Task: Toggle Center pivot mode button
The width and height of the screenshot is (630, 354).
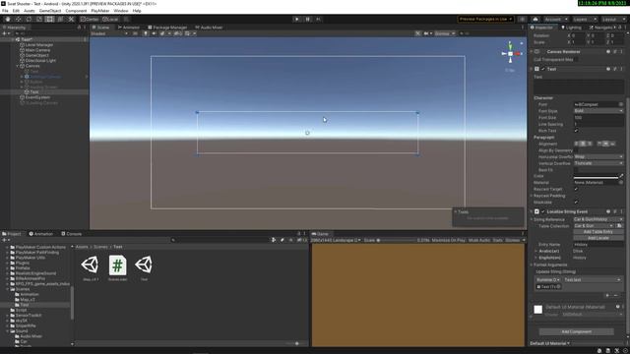Action: point(90,19)
